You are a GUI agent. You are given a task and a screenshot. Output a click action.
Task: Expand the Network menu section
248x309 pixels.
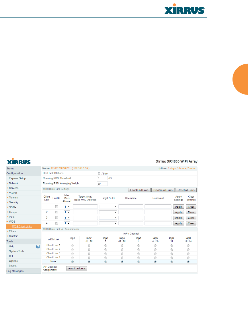click(x=13, y=183)
